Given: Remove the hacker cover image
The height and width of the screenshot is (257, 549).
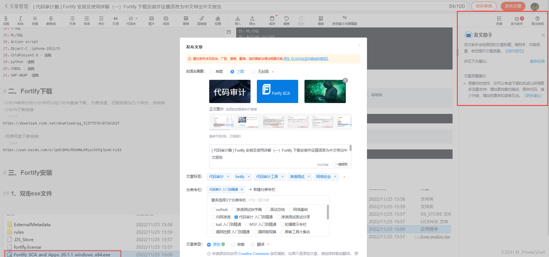Looking at the screenshot, I should 345,80.
